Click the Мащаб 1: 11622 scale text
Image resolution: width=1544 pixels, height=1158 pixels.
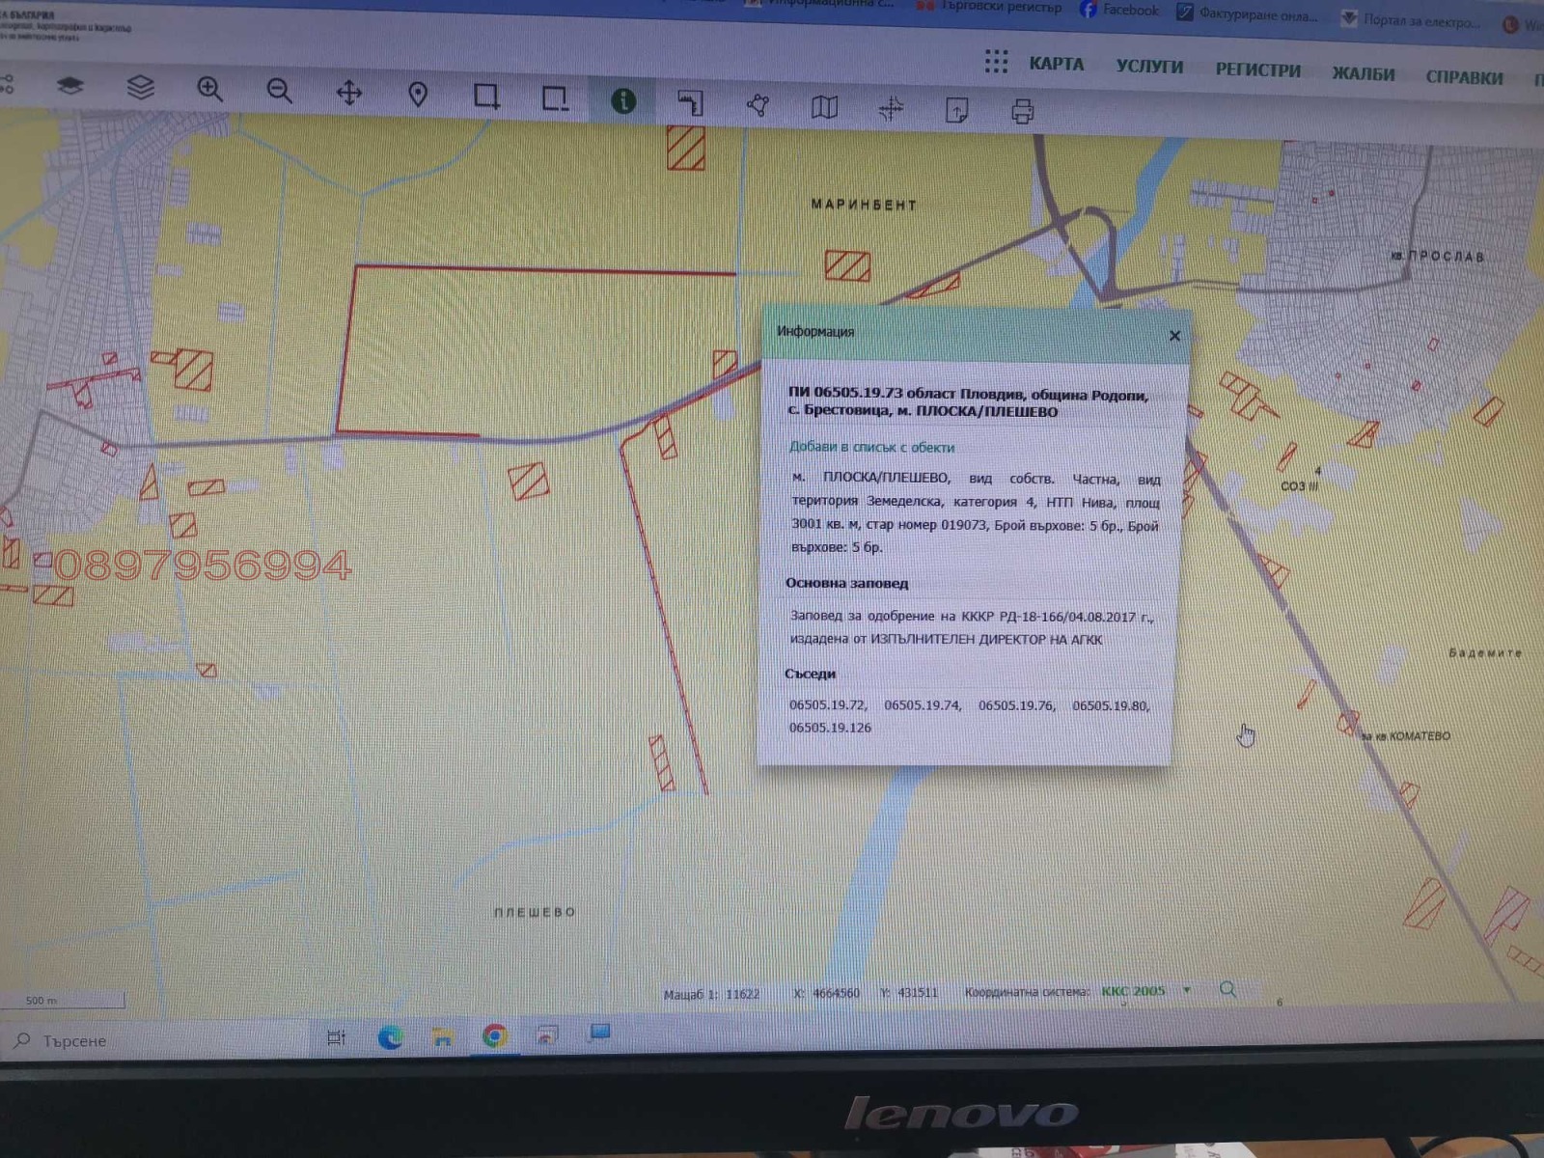(711, 994)
